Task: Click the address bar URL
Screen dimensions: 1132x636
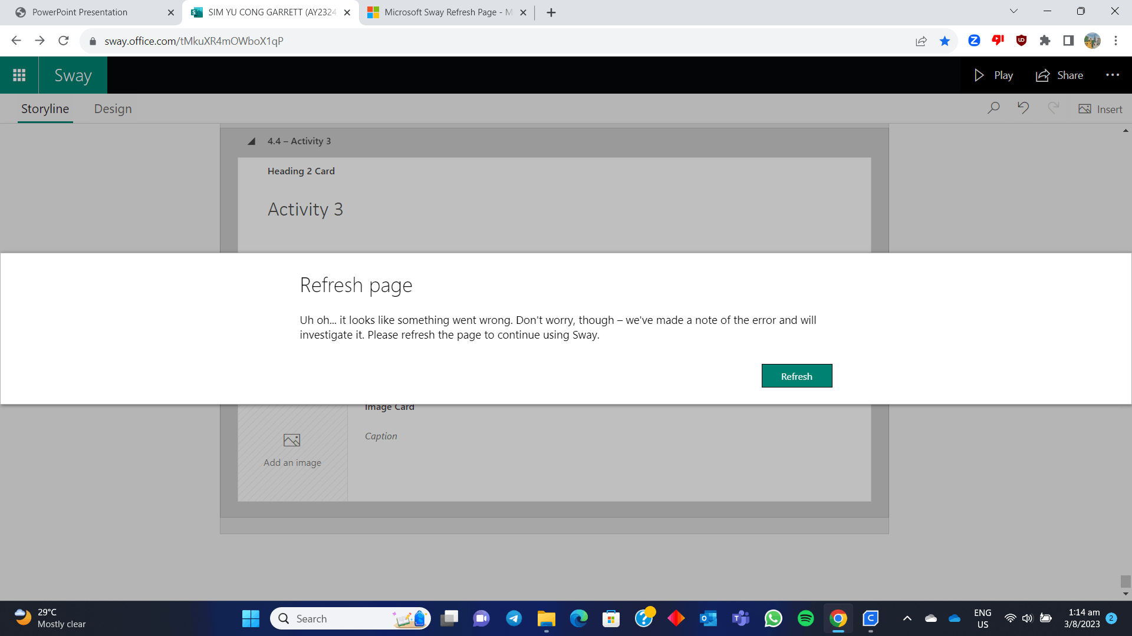Action: 194,41
